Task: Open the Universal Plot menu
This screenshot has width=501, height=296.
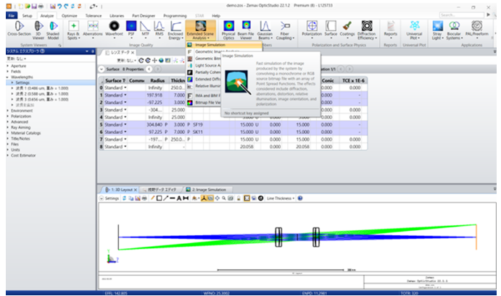Action: coord(415,30)
